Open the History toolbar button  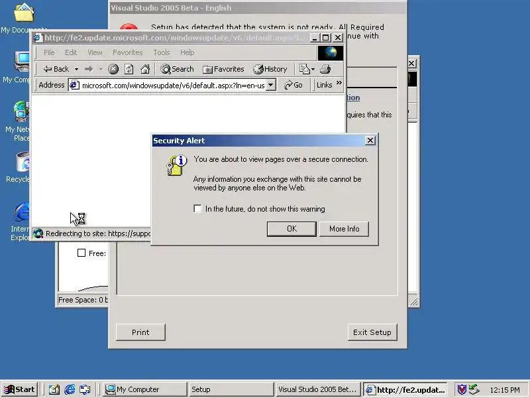coord(270,69)
